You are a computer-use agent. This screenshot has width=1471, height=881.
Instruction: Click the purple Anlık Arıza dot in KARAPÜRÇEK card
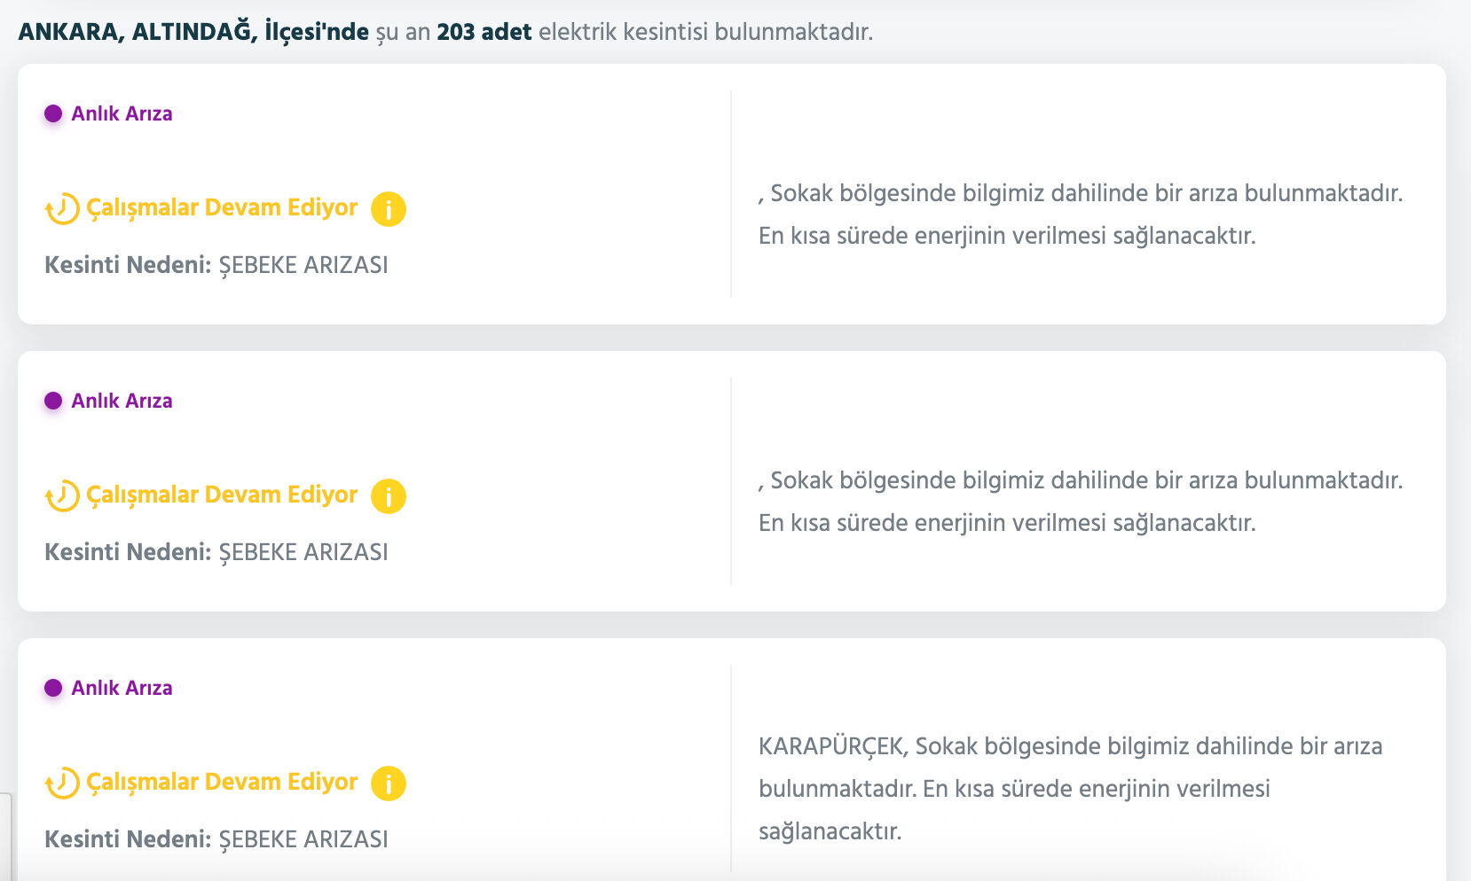(54, 687)
